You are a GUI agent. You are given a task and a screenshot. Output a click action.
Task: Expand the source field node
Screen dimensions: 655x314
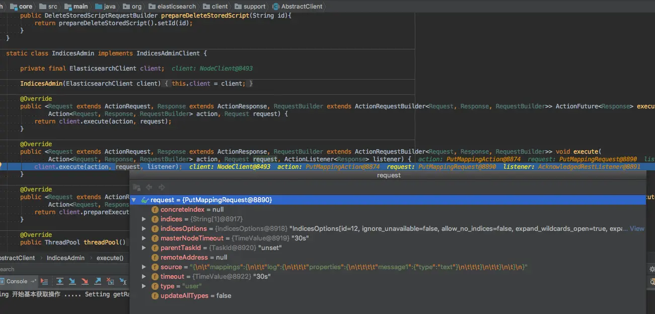[x=144, y=267]
